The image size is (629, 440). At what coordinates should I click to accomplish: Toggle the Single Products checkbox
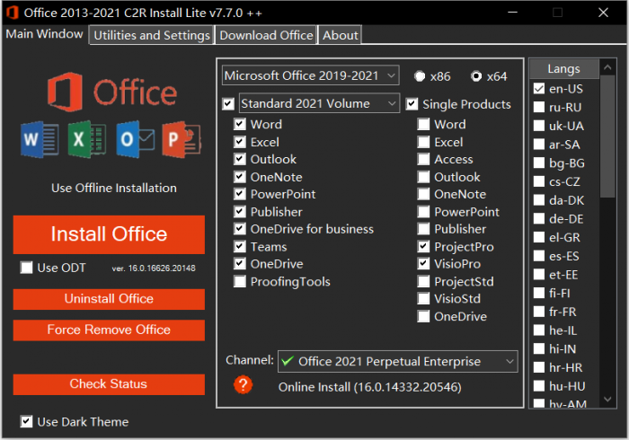point(412,104)
